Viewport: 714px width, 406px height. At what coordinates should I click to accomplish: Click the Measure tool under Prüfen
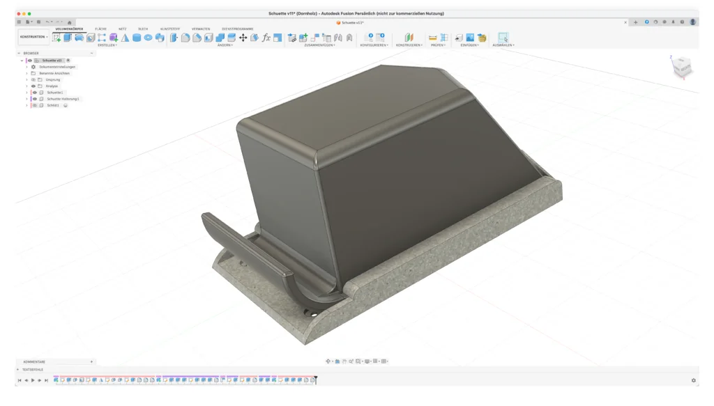432,38
